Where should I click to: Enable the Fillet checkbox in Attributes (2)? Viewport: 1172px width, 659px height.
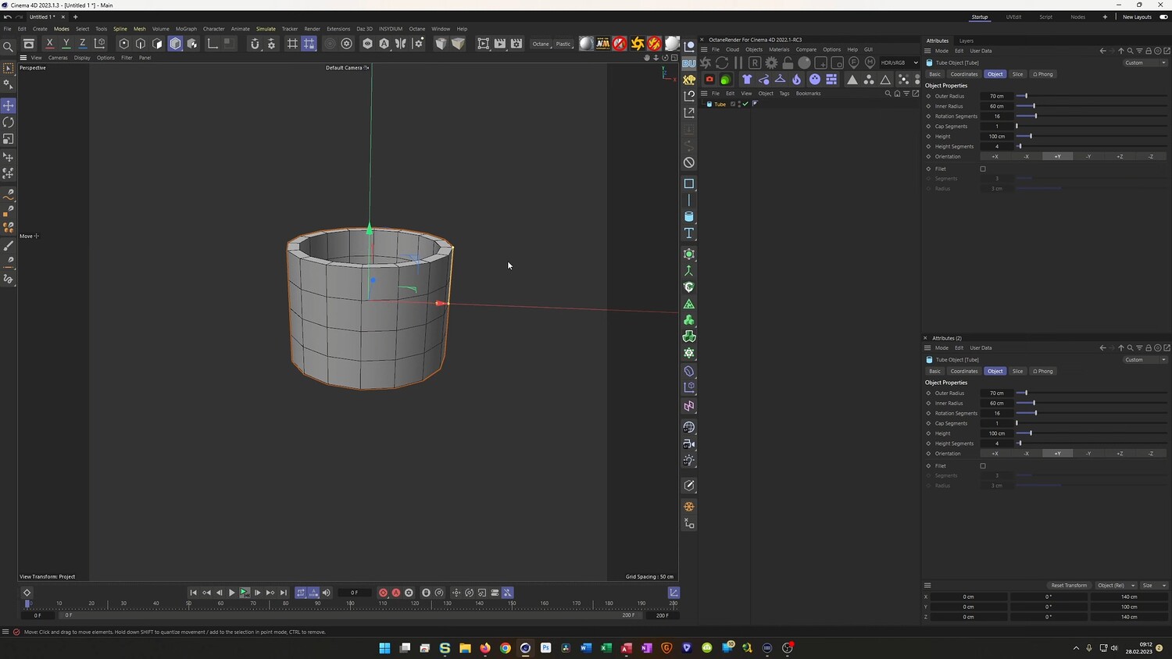pos(983,466)
